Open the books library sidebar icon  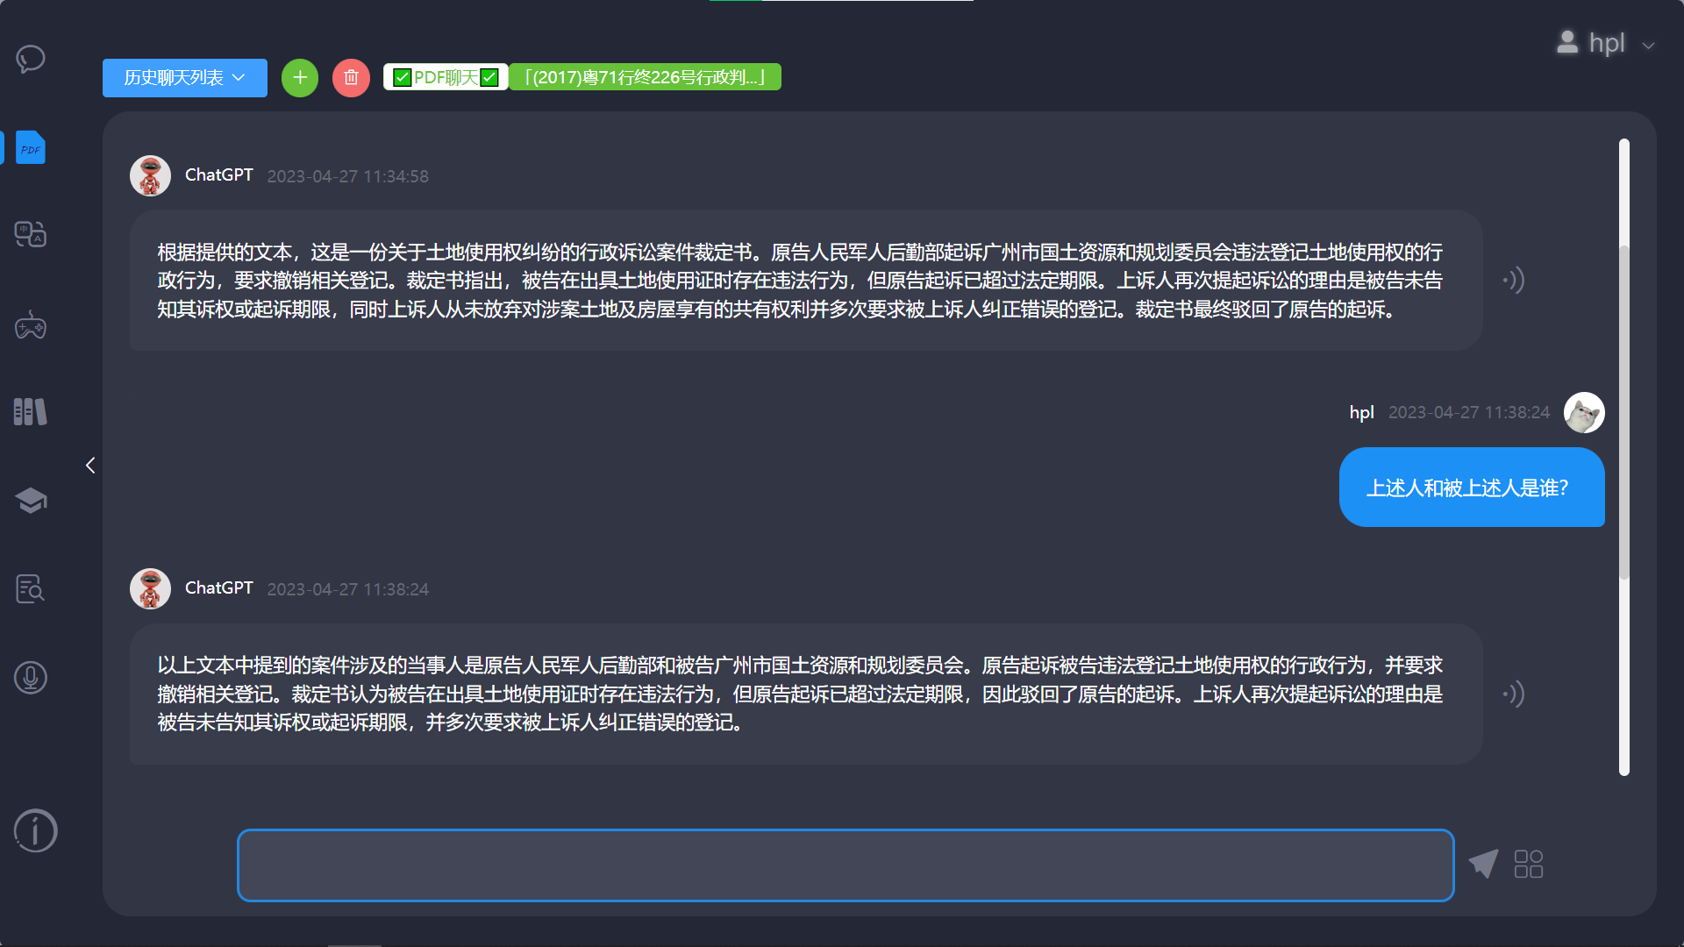pyautogui.click(x=31, y=411)
